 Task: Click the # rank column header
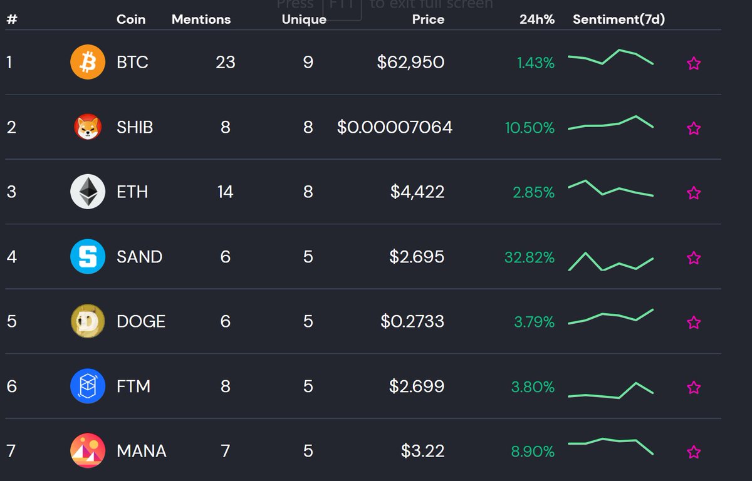pos(11,19)
